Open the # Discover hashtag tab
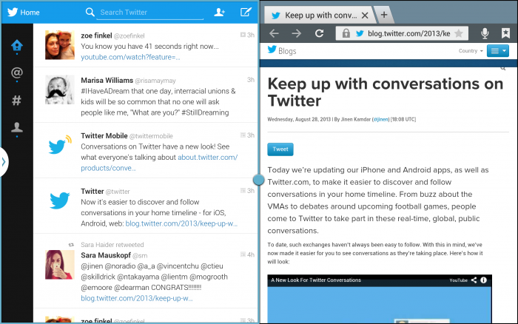Image resolution: width=518 pixels, height=324 pixels. (x=16, y=101)
